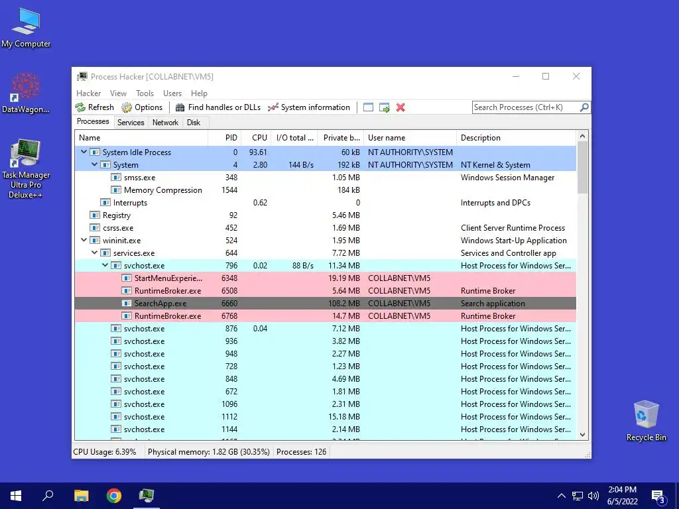Screen dimensions: 679x509
Task: Click the find window toolbar icon
Action: [368, 107]
